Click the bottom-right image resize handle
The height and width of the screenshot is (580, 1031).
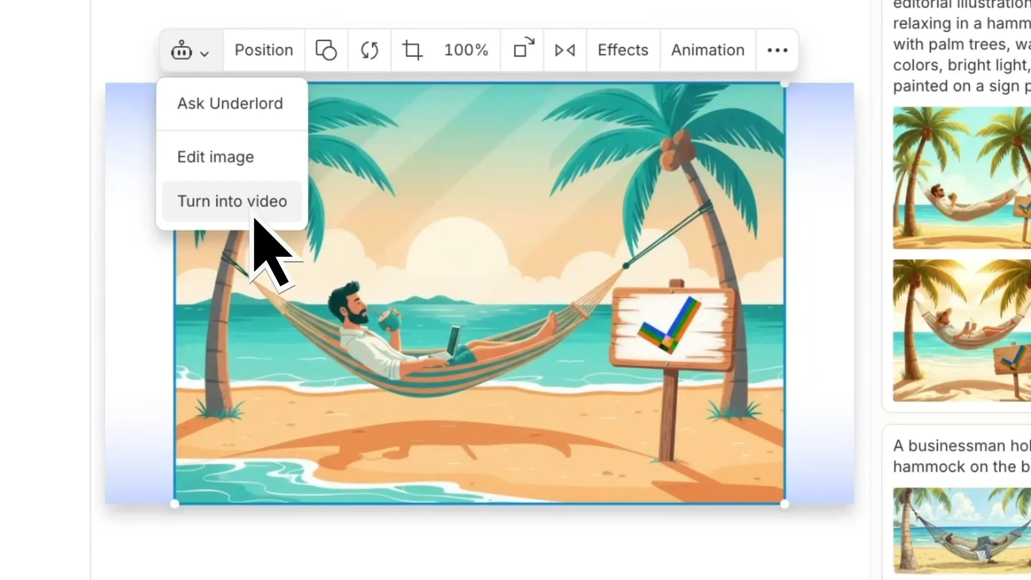785,504
